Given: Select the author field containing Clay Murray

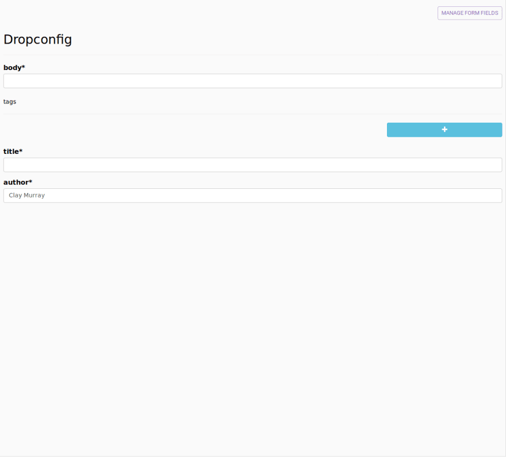Looking at the screenshot, I should [x=252, y=195].
